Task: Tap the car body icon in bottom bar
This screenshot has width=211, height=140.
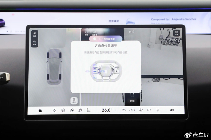Action: (132, 110)
